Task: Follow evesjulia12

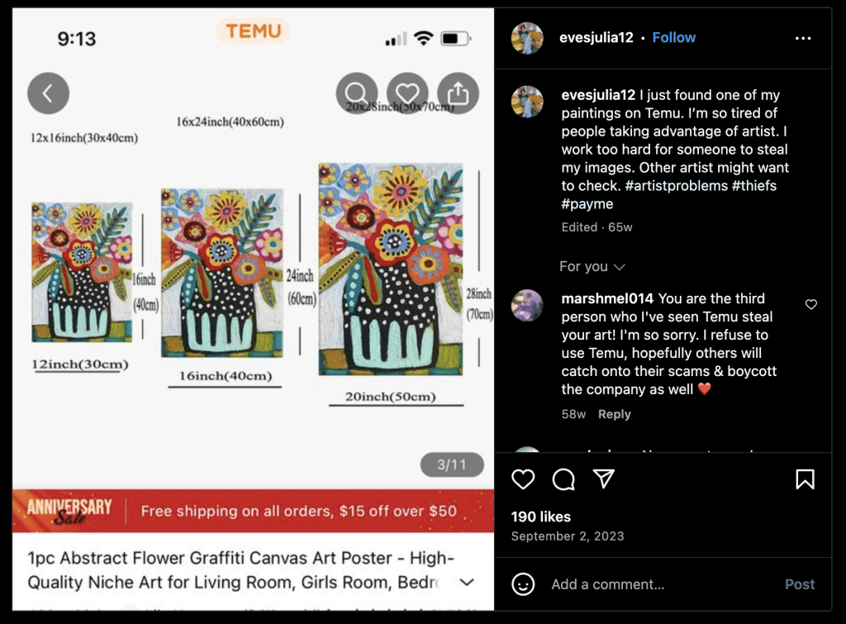Action: [x=674, y=38]
